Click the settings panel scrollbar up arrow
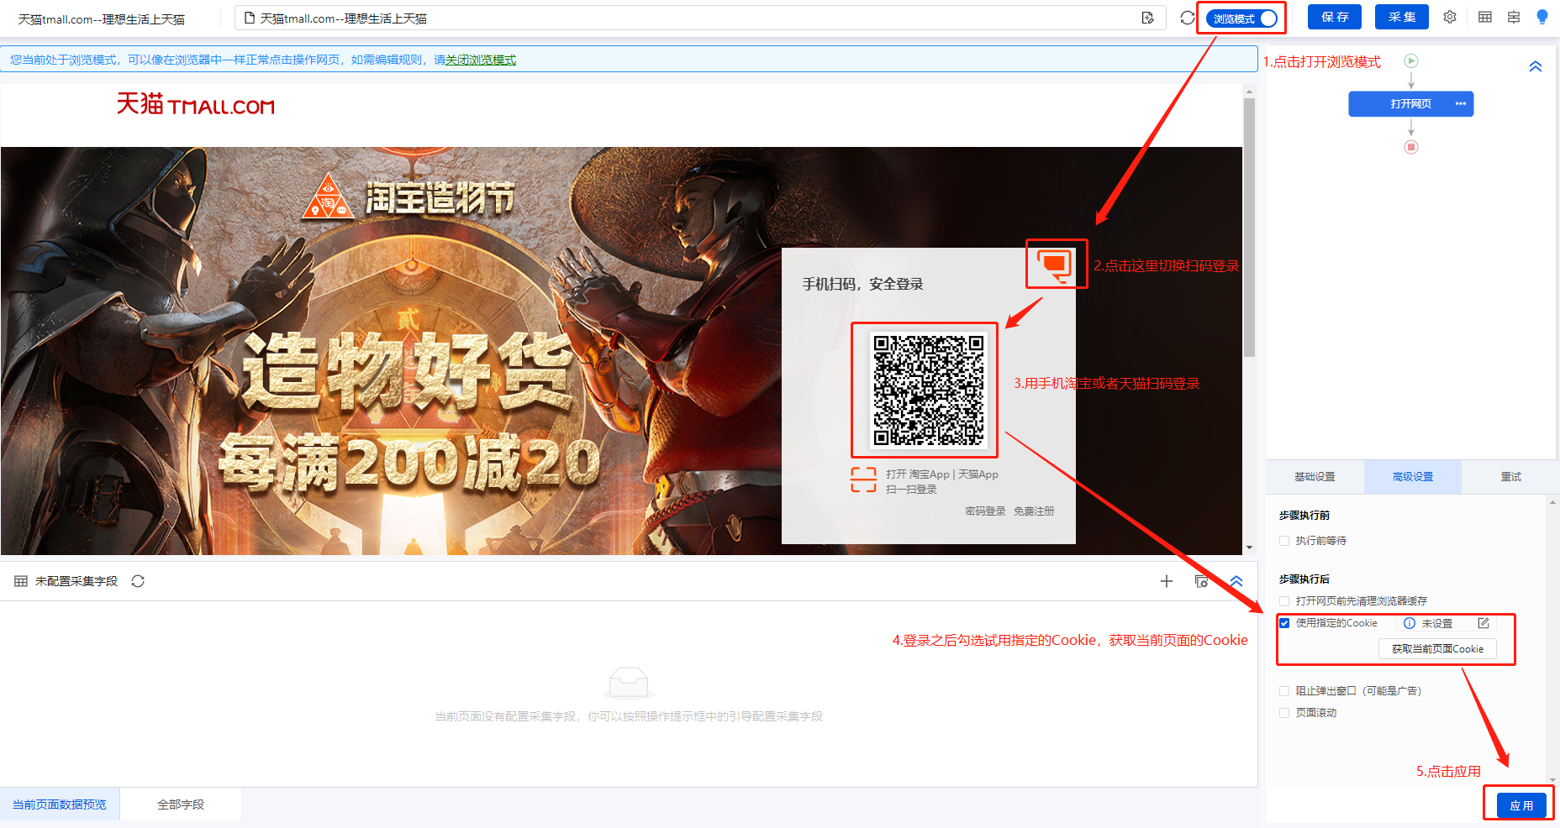Image resolution: width=1560 pixels, height=828 pixels. [1552, 503]
